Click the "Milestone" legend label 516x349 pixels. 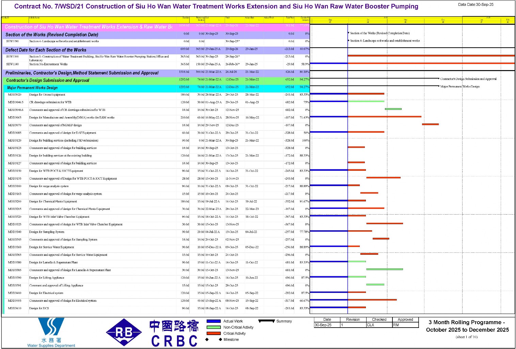231,339
